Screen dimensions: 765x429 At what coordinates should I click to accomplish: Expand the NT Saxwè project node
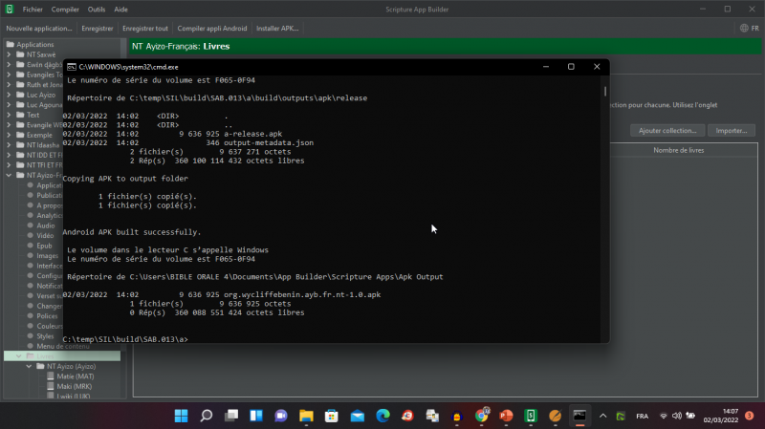click(x=9, y=55)
